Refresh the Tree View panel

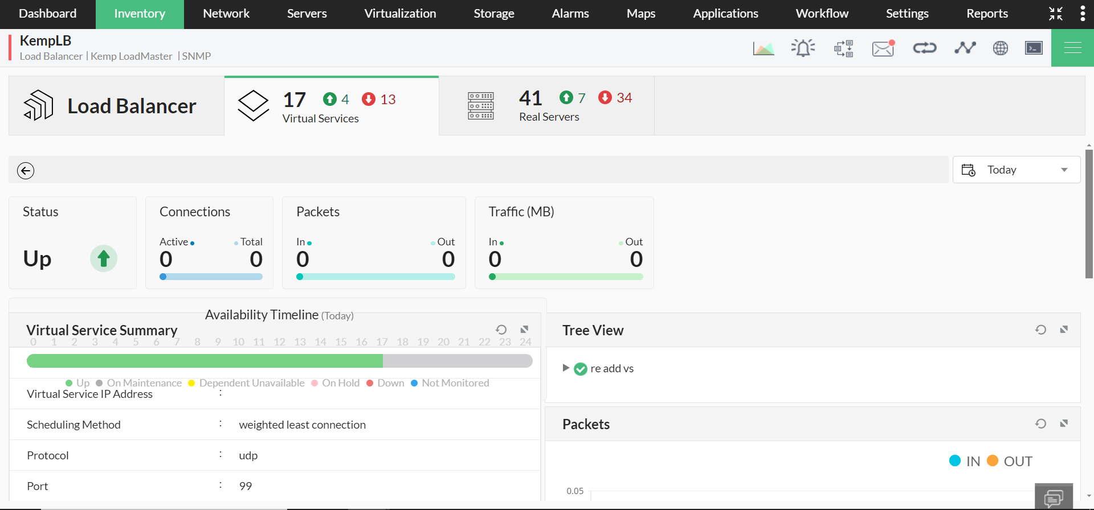(1040, 330)
